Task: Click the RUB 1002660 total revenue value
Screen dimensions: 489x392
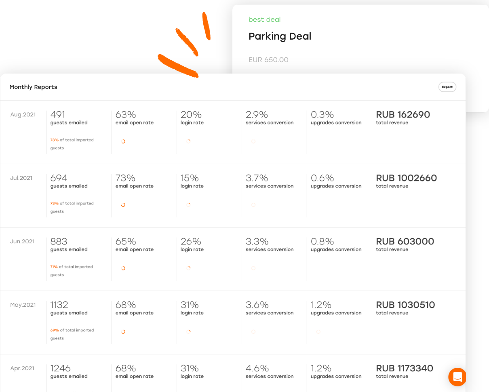Action: [406, 178]
